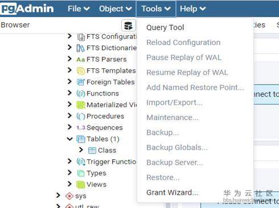Click the FTS Dictionaries books icon
Screen dimensions: 279x208
pyautogui.click(x=81, y=48)
